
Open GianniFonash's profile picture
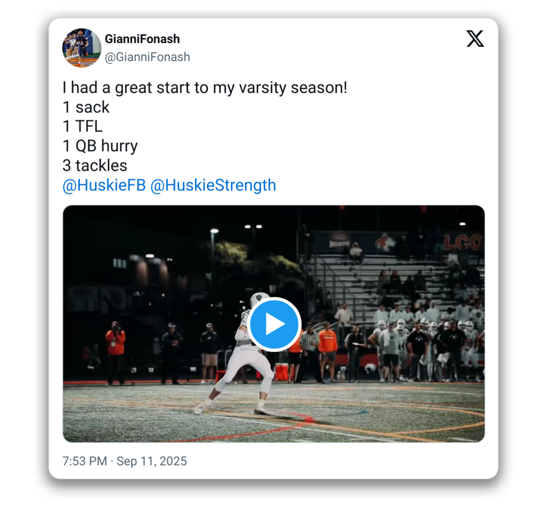click(x=82, y=48)
